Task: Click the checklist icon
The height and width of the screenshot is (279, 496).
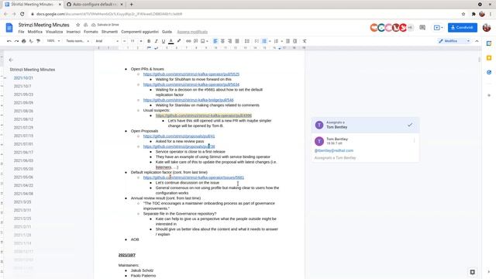Action: [257, 41]
